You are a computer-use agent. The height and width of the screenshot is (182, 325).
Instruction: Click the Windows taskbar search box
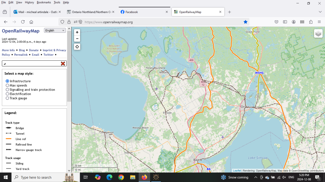[46, 177]
